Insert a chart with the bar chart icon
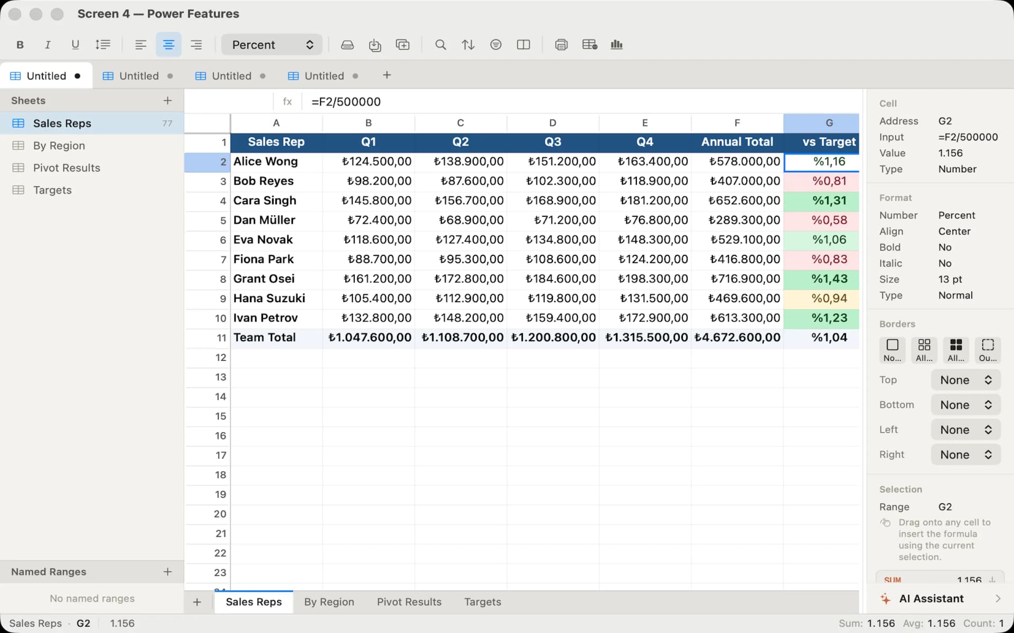The height and width of the screenshot is (633, 1014). point(617,45)
